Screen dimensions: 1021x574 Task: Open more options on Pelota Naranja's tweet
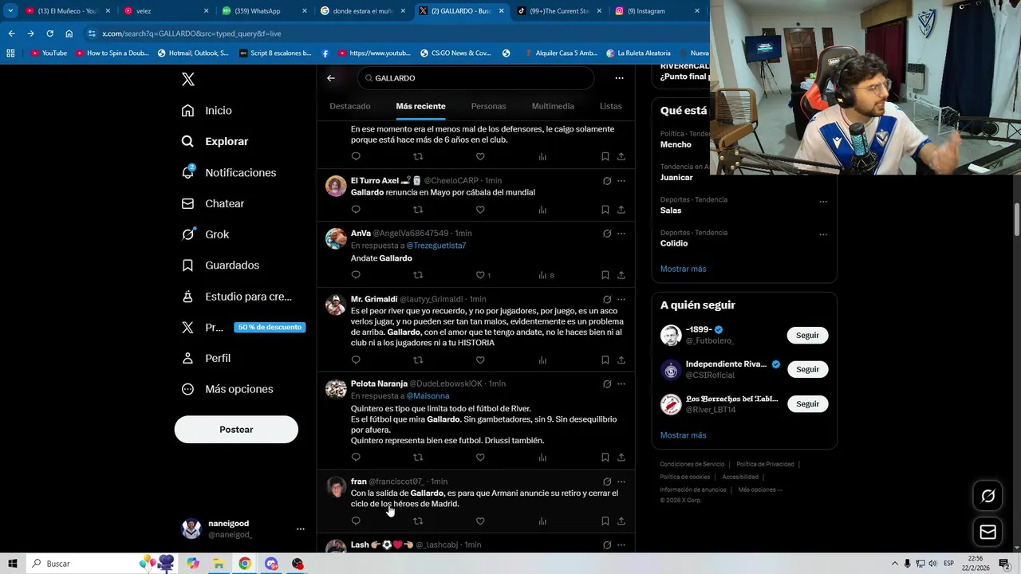click(x=621, y=384)
